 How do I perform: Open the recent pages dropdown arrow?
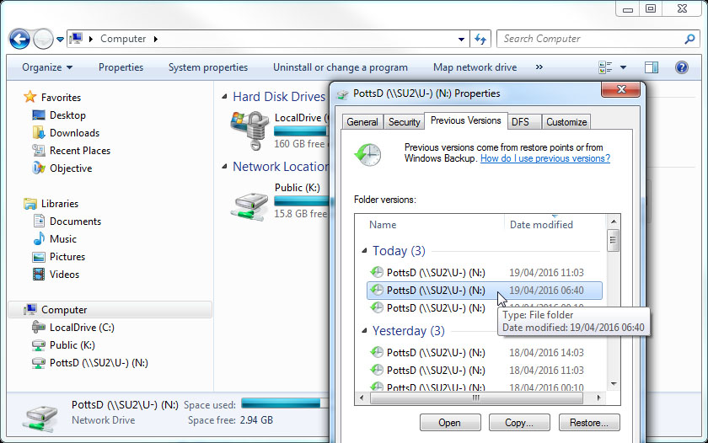click(60, 40)
